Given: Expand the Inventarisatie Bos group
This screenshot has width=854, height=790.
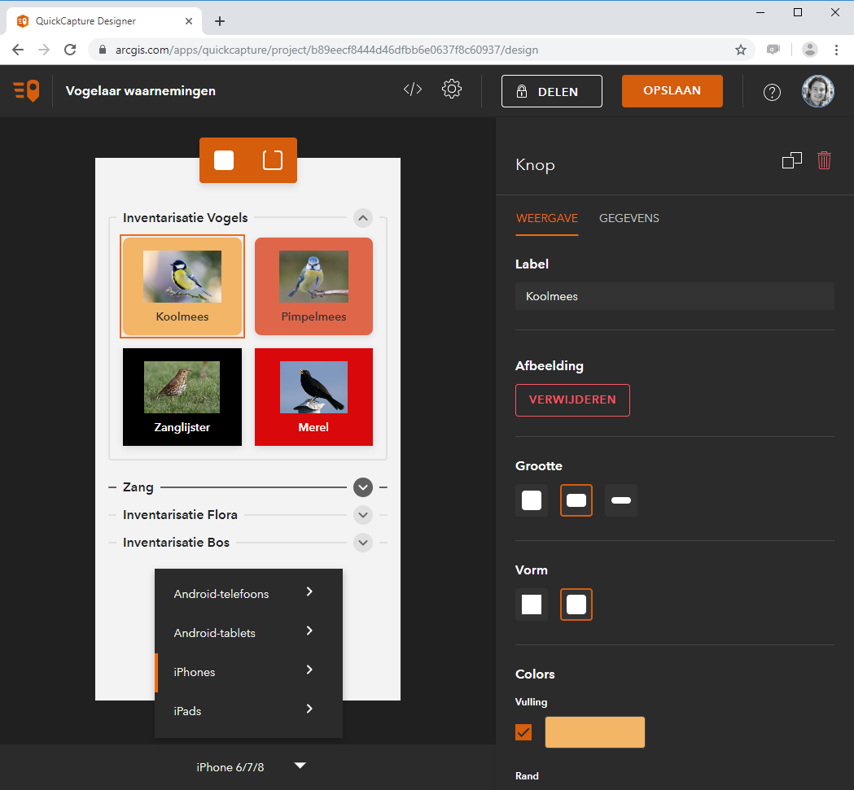Looking at the screenshot, I should tap(363, 543).
